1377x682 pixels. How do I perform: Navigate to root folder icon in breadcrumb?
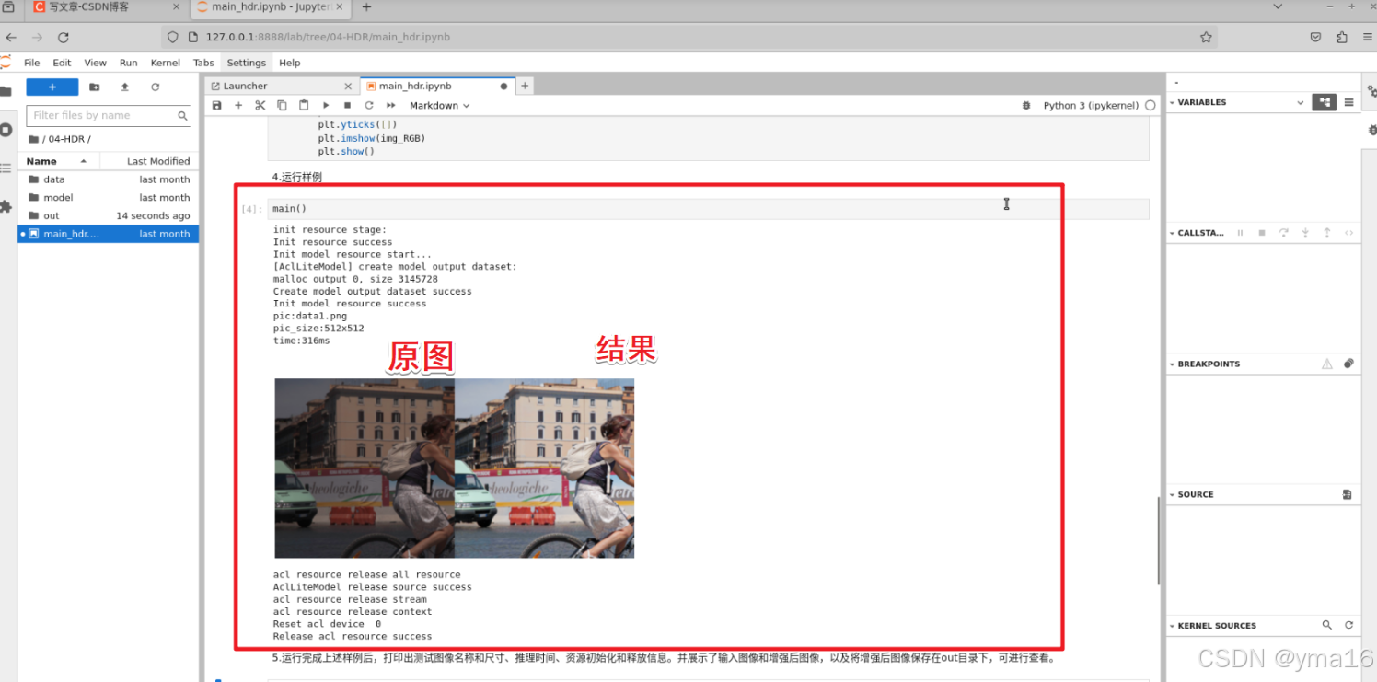click(x=34, y=139)
